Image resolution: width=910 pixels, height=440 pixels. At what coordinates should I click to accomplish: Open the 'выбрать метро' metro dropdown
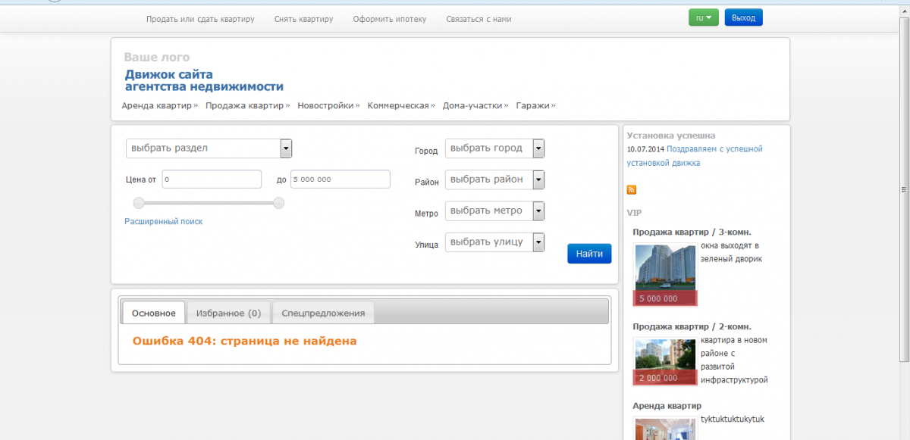(494, 211)
